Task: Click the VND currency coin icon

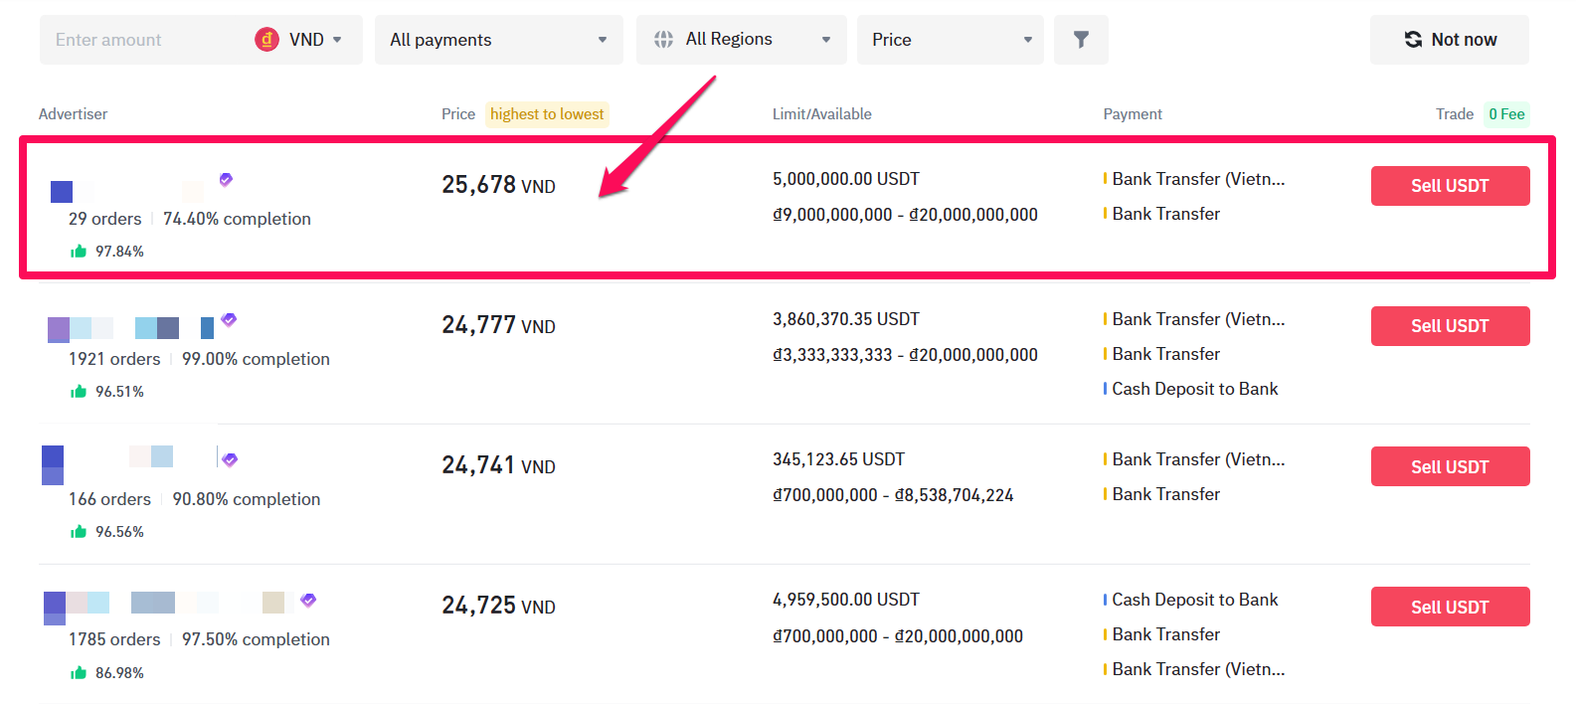Action: pyautogui.click(x=266, y=40)
